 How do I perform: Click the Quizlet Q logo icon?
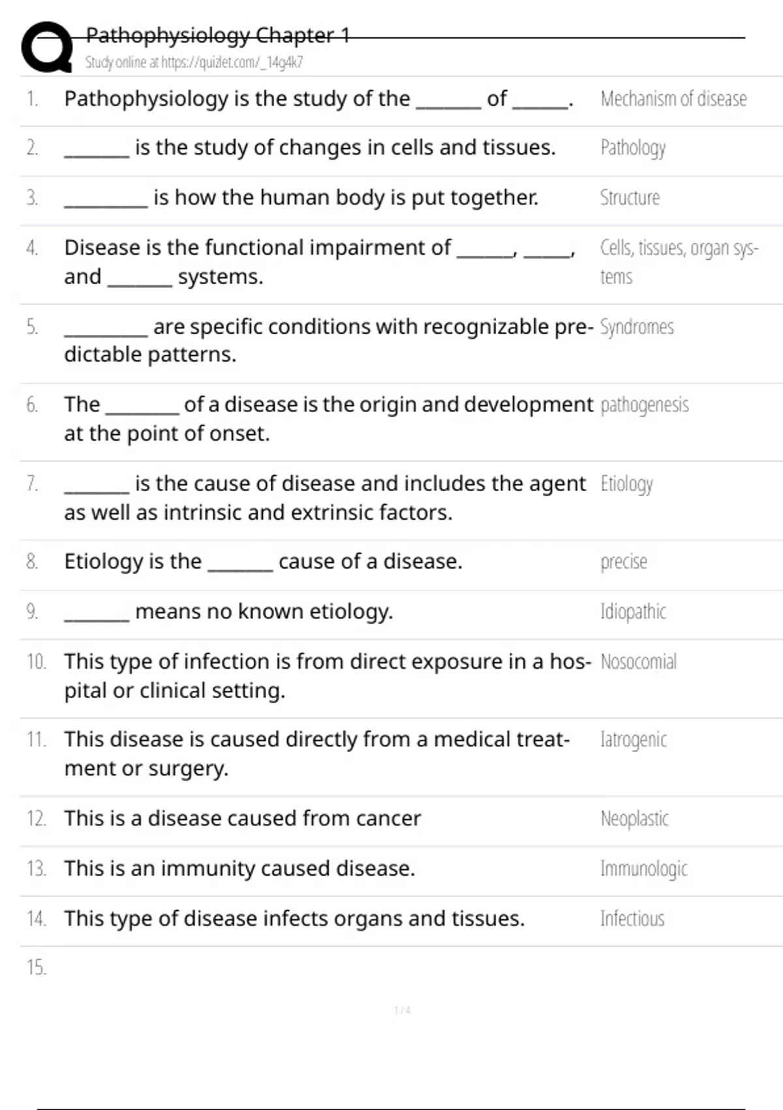pyautogui.click(x=47, y=46)
